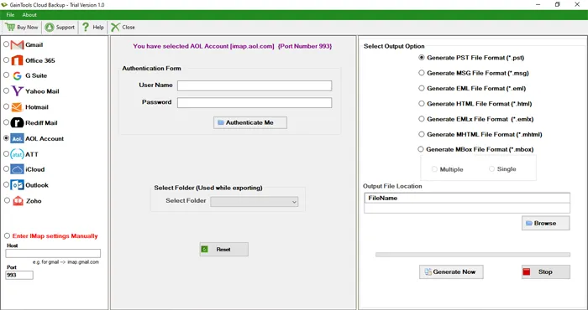Focus the Password input field
Viewport: 588px width, 310px height.
click(x=255, y=103)
